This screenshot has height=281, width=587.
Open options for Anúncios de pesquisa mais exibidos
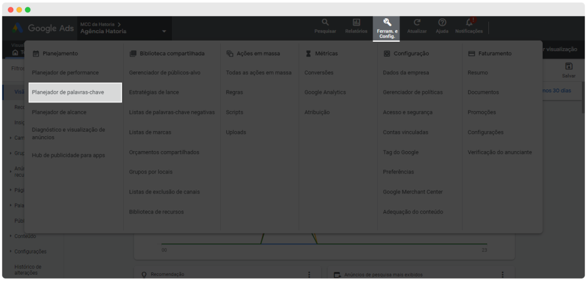(x=504, y=275)
